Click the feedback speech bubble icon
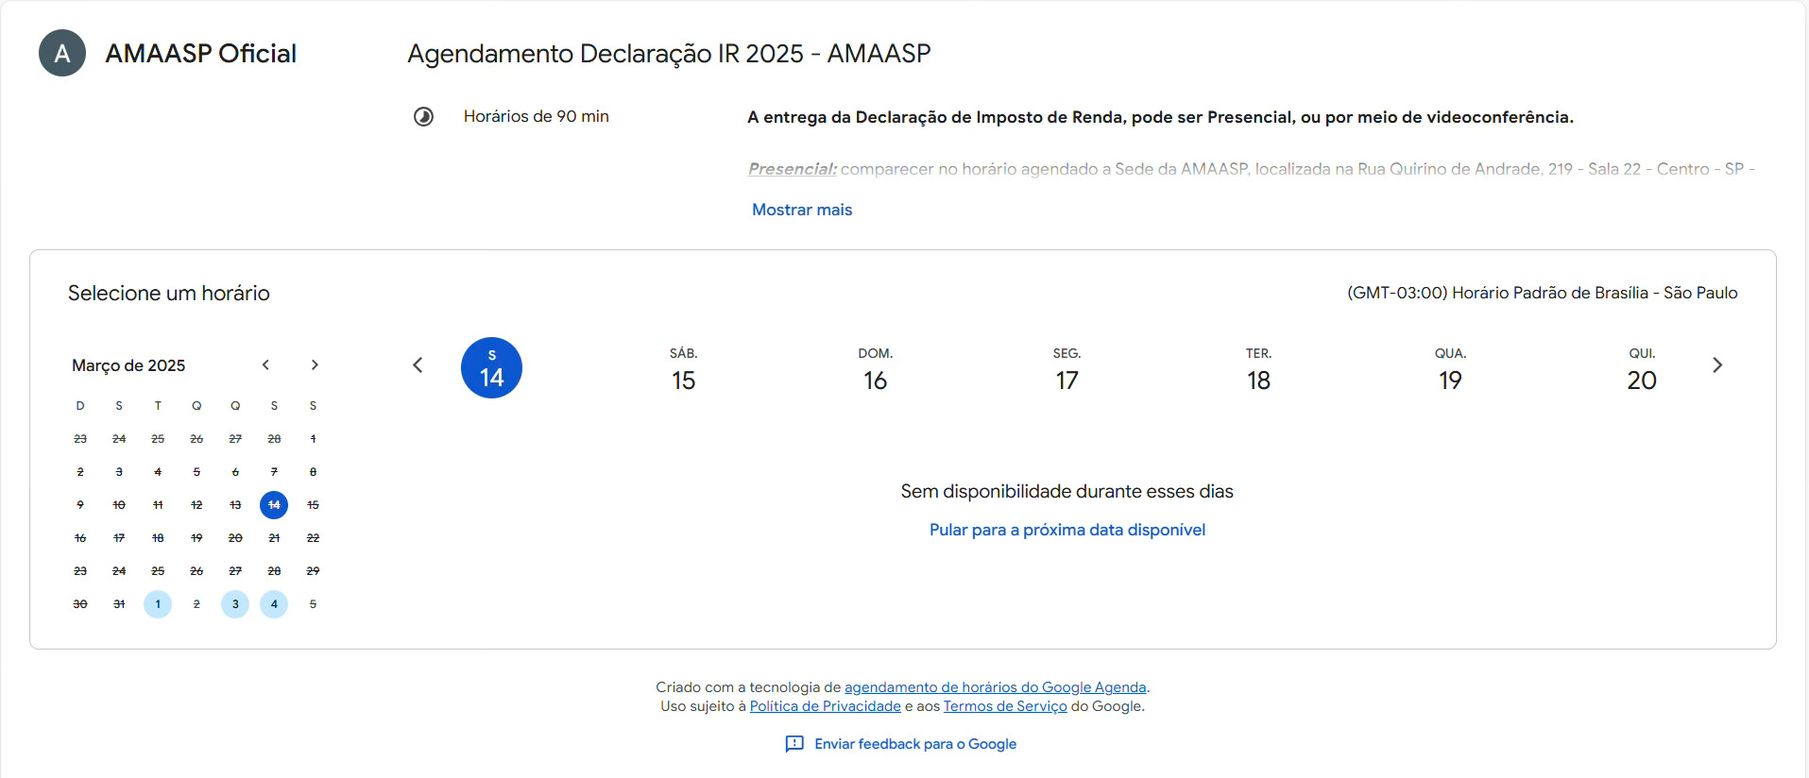The width and height of the screenshot is (1809, 778). coord(794,744)
